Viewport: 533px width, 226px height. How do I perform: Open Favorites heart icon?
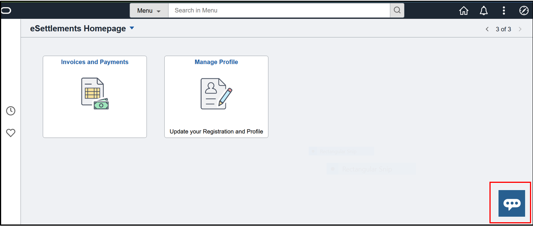[x=11, y=133]
